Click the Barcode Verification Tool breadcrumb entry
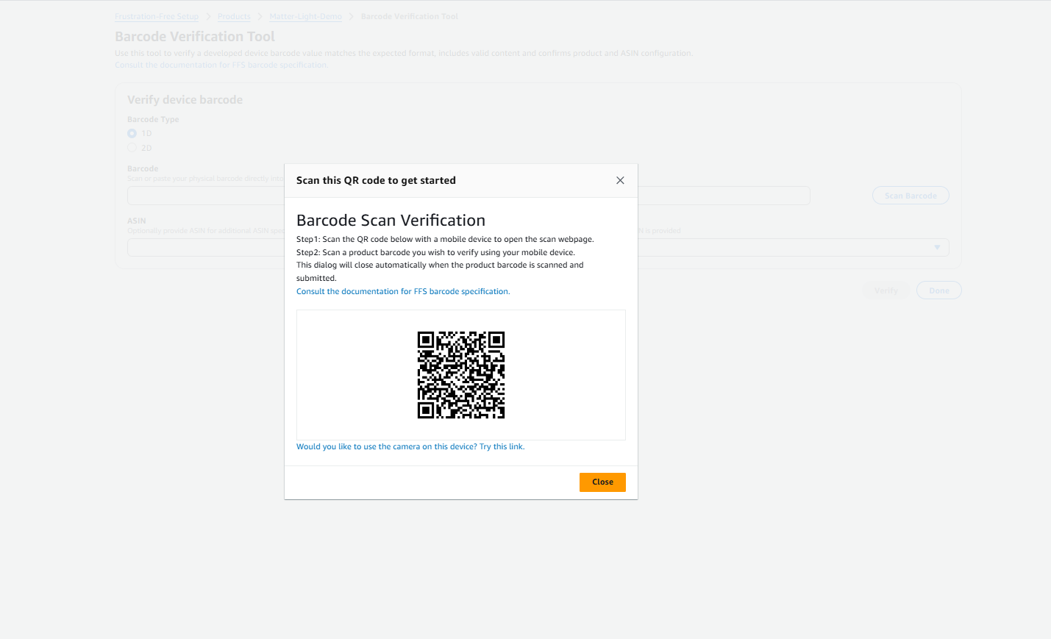 point(409,15)
